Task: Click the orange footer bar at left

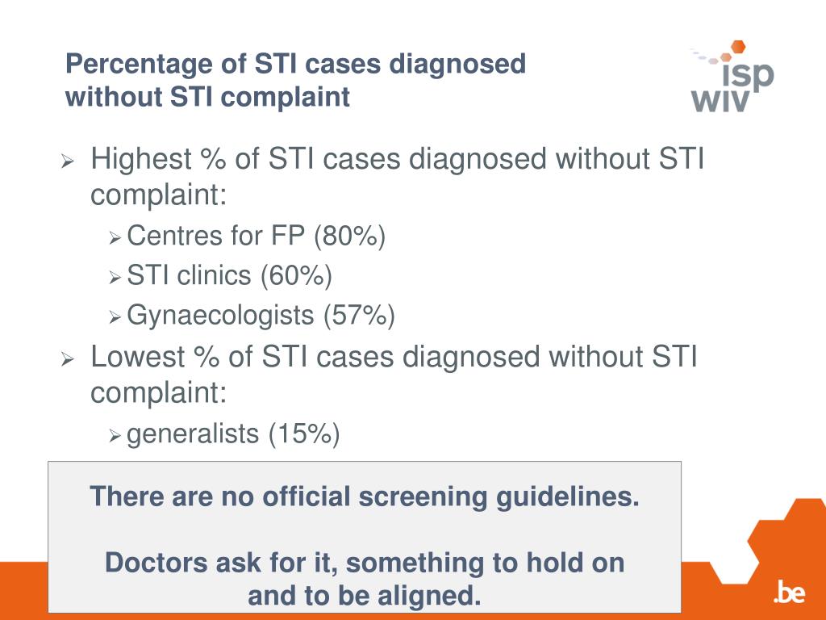Action: (23, 590)
